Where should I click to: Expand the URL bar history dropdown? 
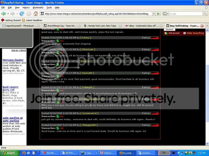154,14
